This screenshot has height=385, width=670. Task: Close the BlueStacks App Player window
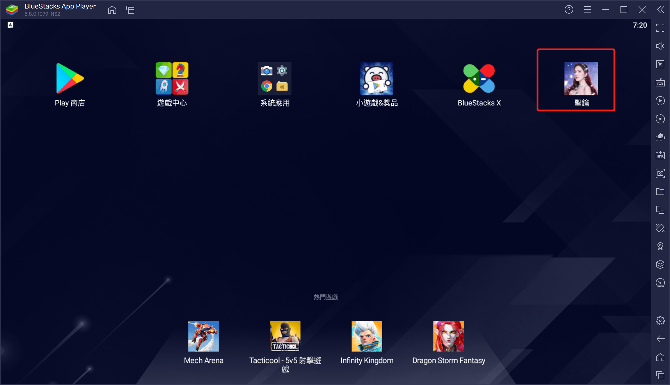pos(642,10)
